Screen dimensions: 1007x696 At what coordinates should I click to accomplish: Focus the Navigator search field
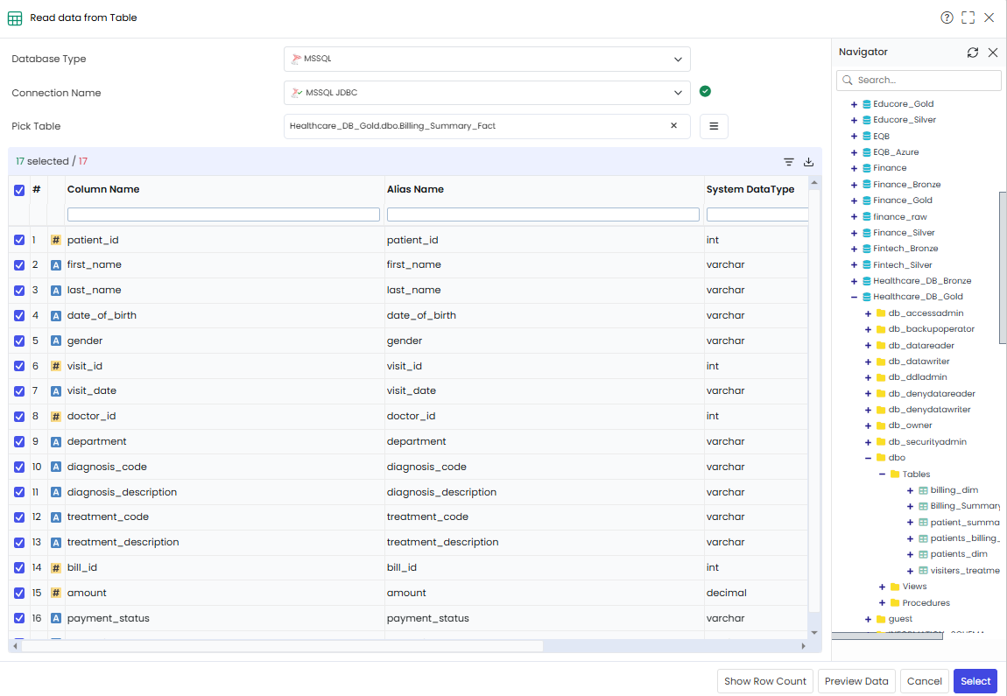919,81
